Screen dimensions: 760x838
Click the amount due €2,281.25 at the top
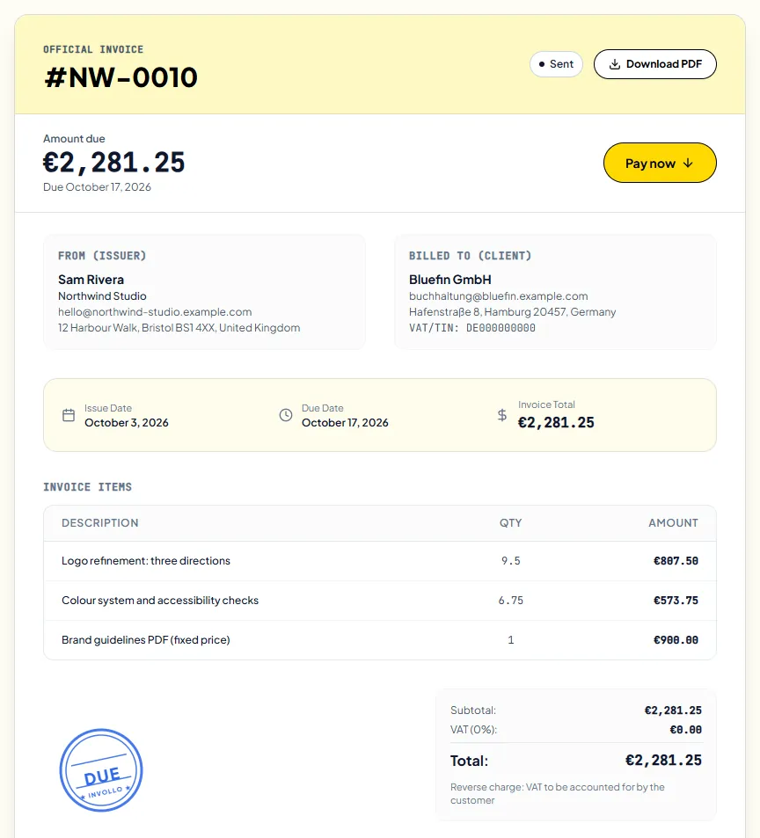click(x=113, y=163)
